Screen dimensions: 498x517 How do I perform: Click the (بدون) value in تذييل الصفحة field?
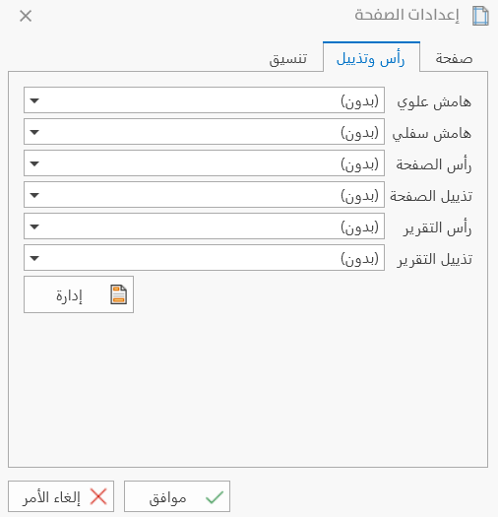[x=359, y=195]
